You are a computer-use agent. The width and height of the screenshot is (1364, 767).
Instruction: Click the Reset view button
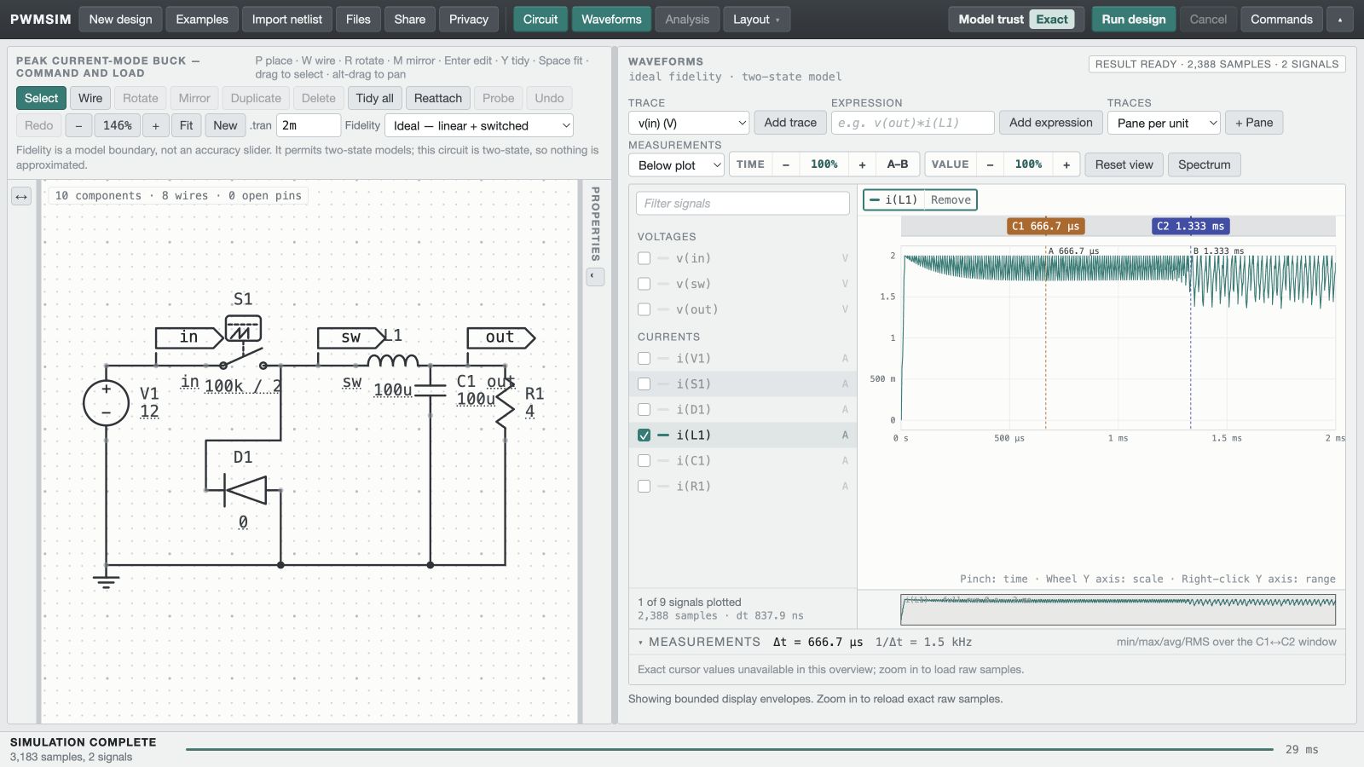(1124, 164)
